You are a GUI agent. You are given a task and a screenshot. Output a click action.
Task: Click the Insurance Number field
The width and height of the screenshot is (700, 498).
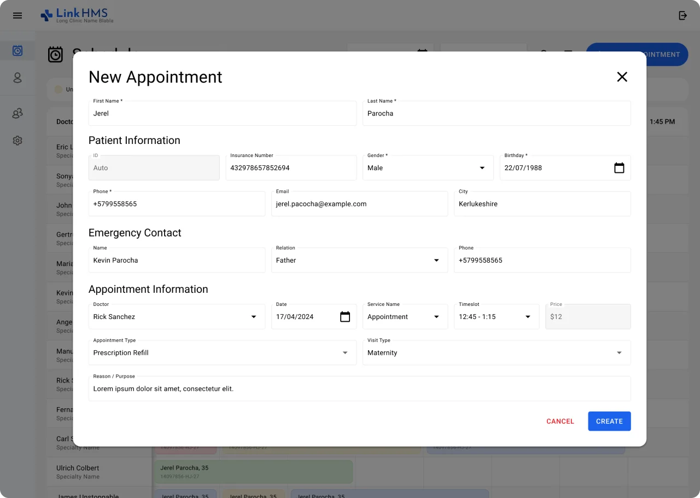pyautogui.click(x=291, y=168)
